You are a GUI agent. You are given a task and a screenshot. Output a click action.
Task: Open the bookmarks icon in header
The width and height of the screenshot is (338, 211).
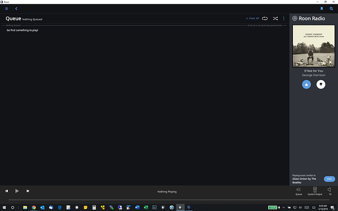[x=322, y=9]
